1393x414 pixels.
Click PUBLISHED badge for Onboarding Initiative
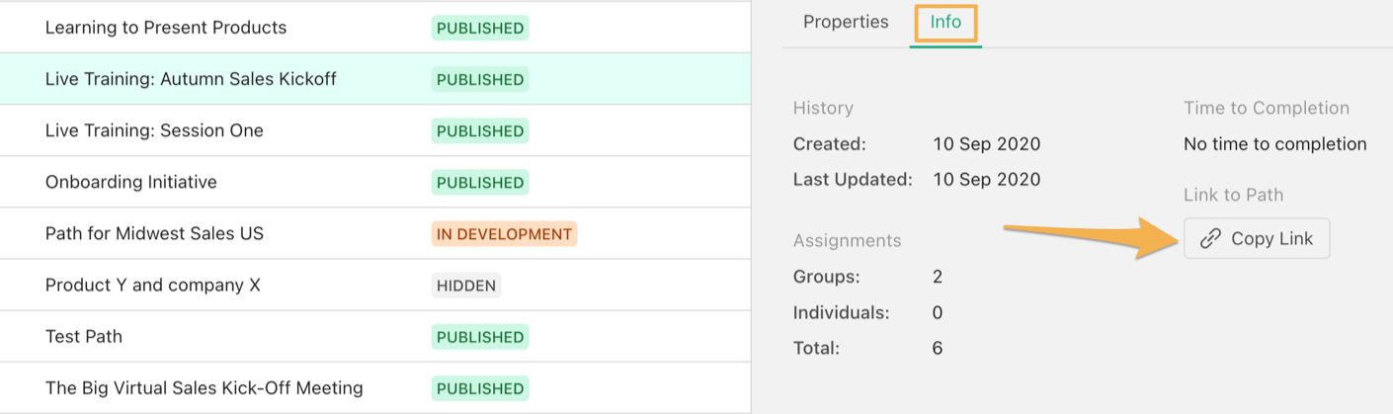(480, 183)
